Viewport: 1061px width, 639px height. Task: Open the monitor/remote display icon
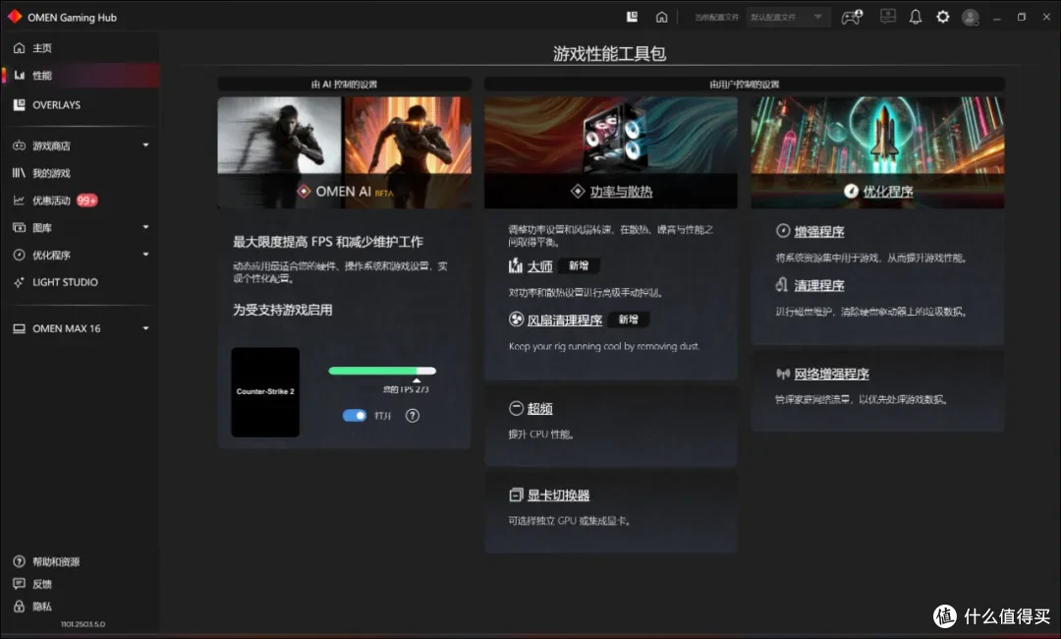[x=888, y=17]
